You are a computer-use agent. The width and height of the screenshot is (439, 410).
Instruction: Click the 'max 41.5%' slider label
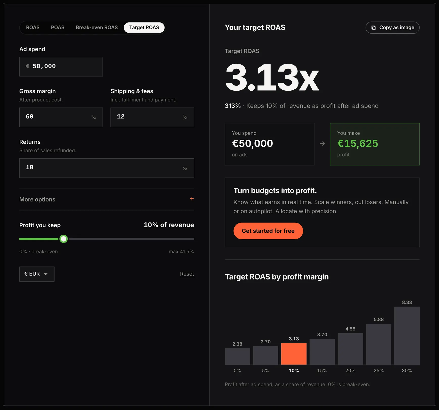pyautogui.click(x=181, y=252)
